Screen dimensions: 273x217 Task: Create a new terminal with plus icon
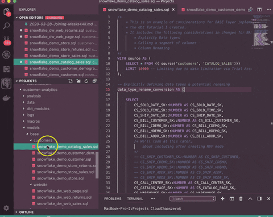[222, 199]
